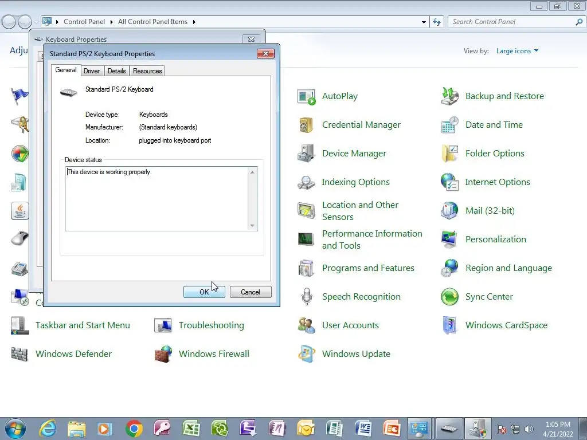The image size is (587, 440).
Task: Open the Speech Recognition microphone icon
Action: point(307,297)
